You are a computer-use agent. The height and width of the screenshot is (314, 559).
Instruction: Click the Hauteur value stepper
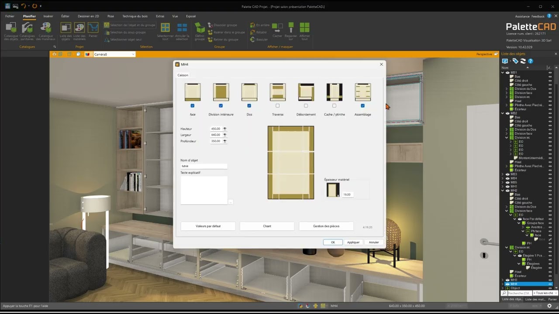click(225, 129)
